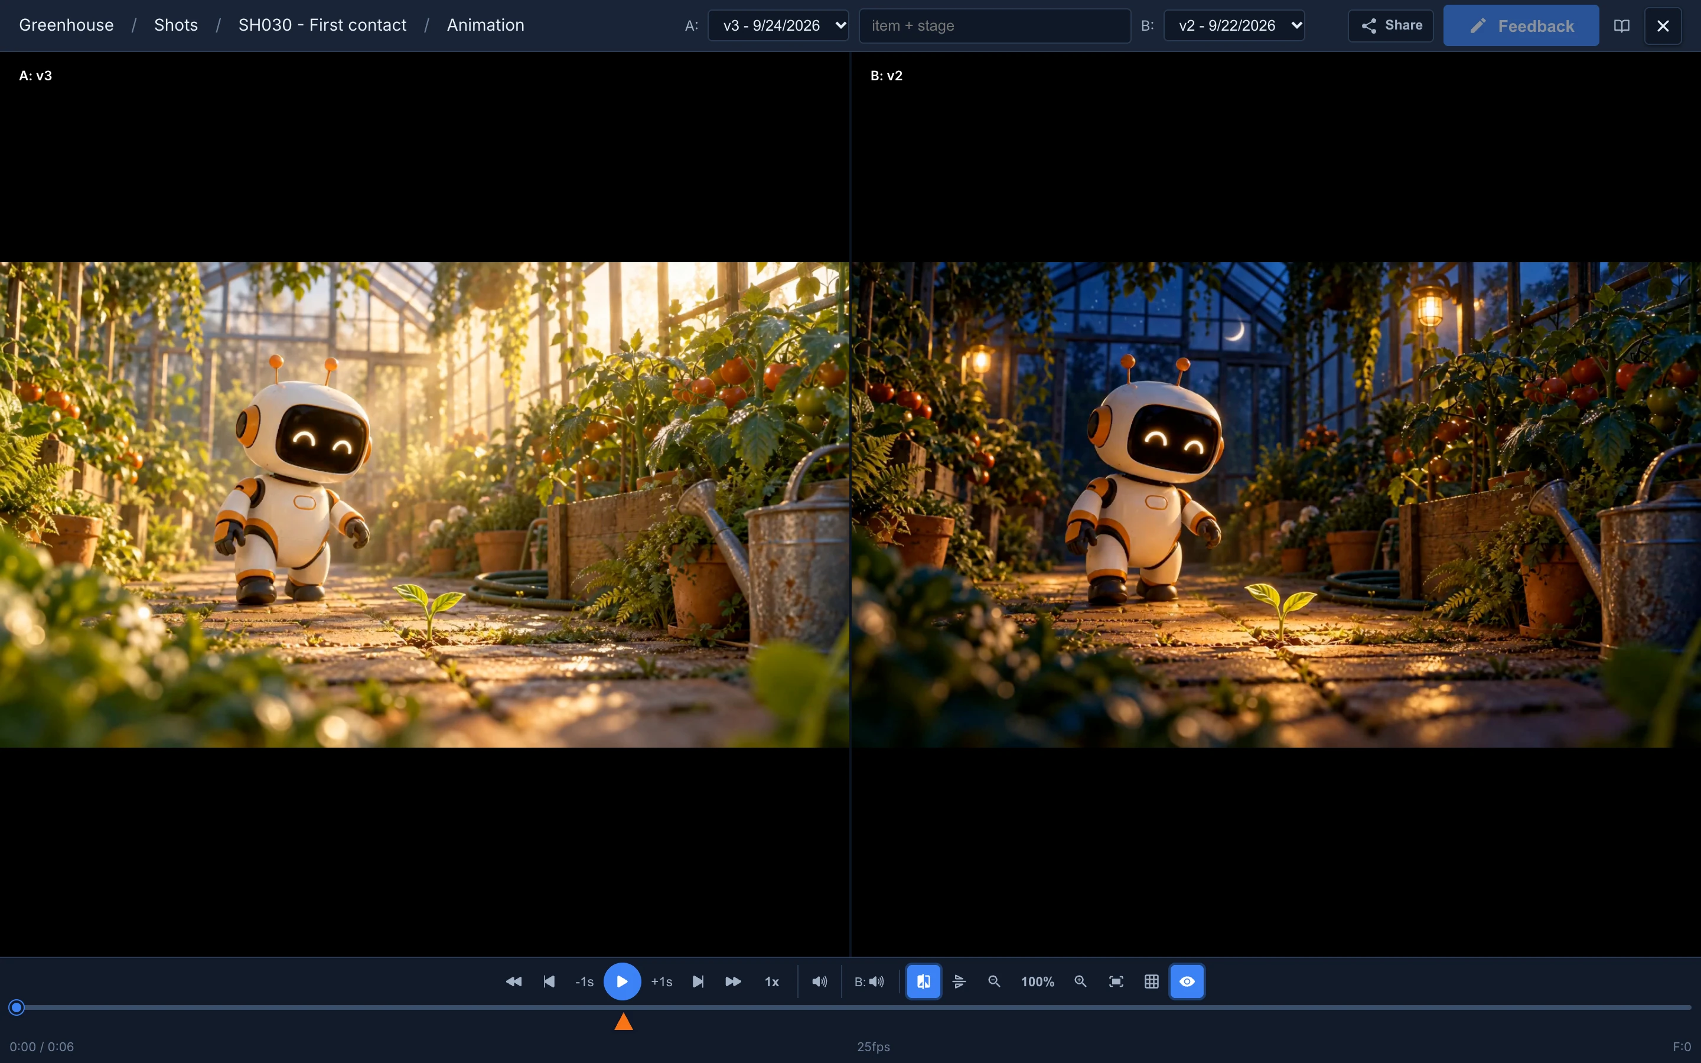The image size is (1701, 1063).
Task: Click the A: v3 video frame
Action: (425, 504)
